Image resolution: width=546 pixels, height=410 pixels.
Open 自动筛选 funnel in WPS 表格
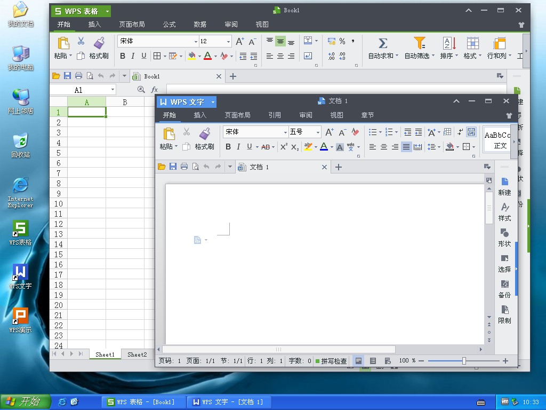pos(419,43)
